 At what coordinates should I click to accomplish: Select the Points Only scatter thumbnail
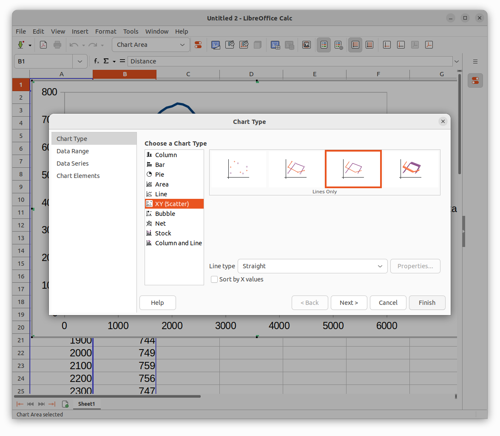point(238,169)
